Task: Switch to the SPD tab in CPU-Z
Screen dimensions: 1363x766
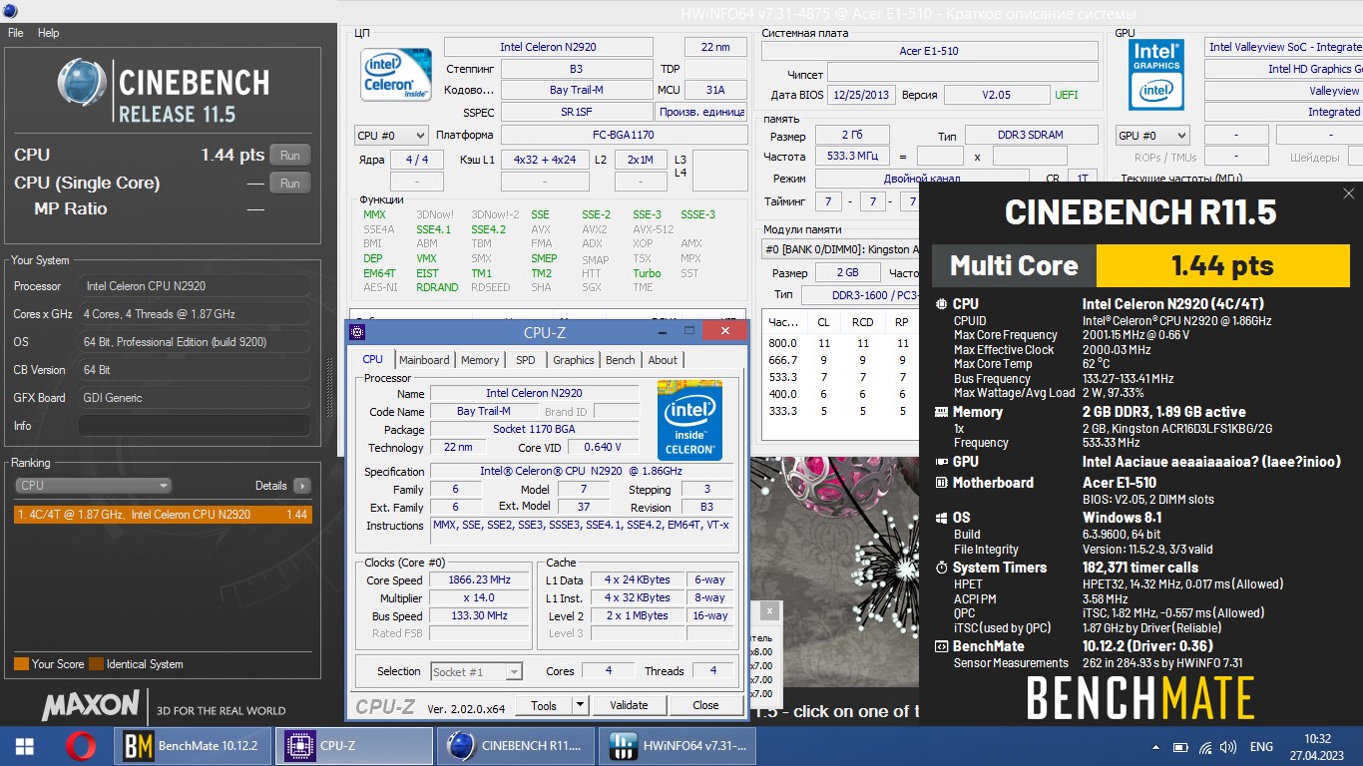Action: (526, 360)
